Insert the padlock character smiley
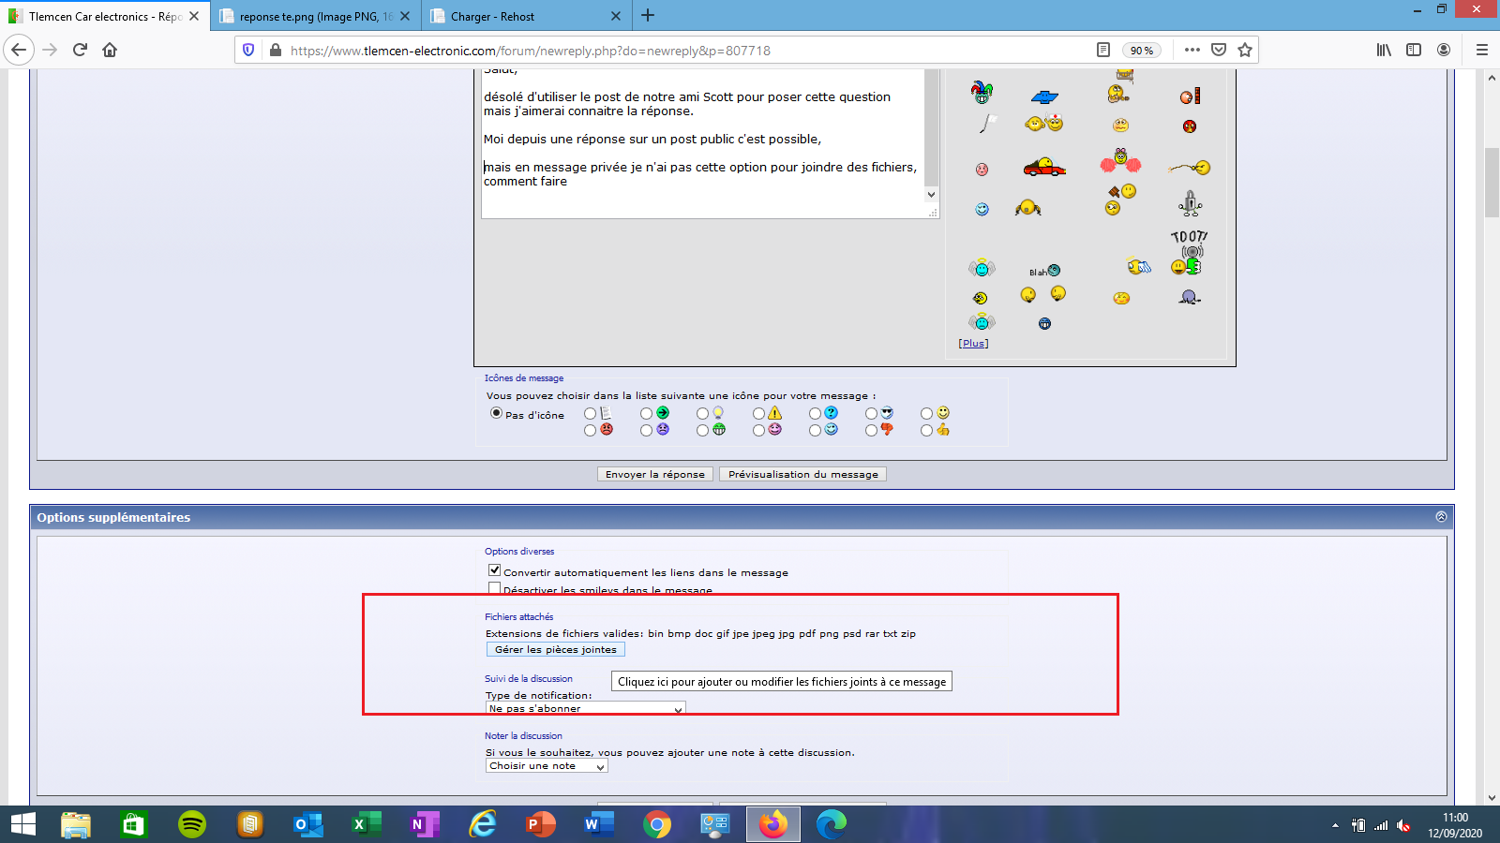Image resolution: width=1500 pixels, height=843 pixels. coord(1190,203)
